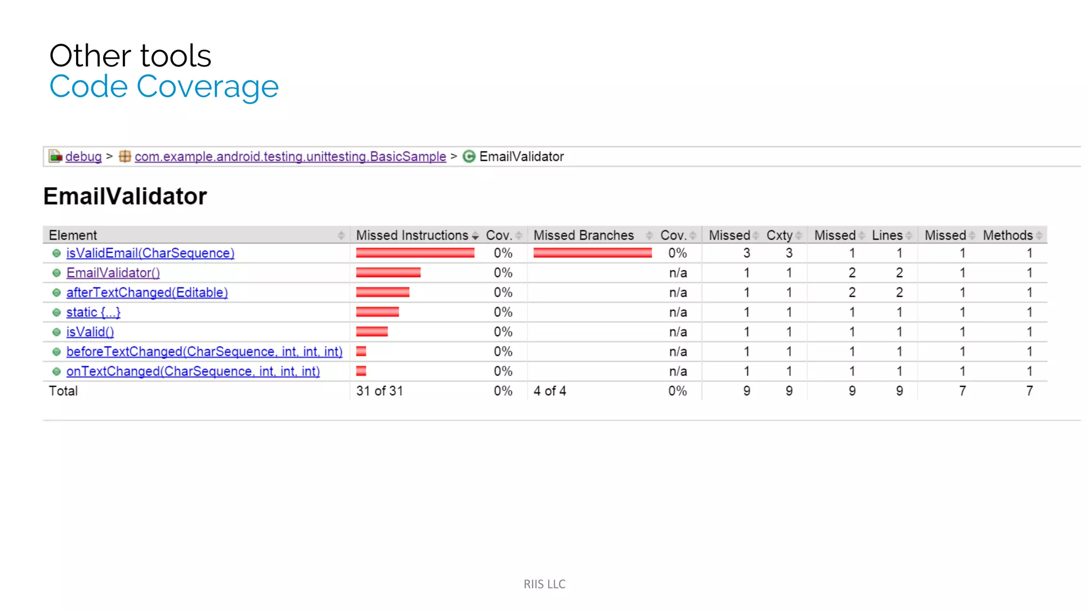Open com.example.android.testing.unittesting.BasicSample package link
The image size is (1089, 612).
[x=290, y=157]
